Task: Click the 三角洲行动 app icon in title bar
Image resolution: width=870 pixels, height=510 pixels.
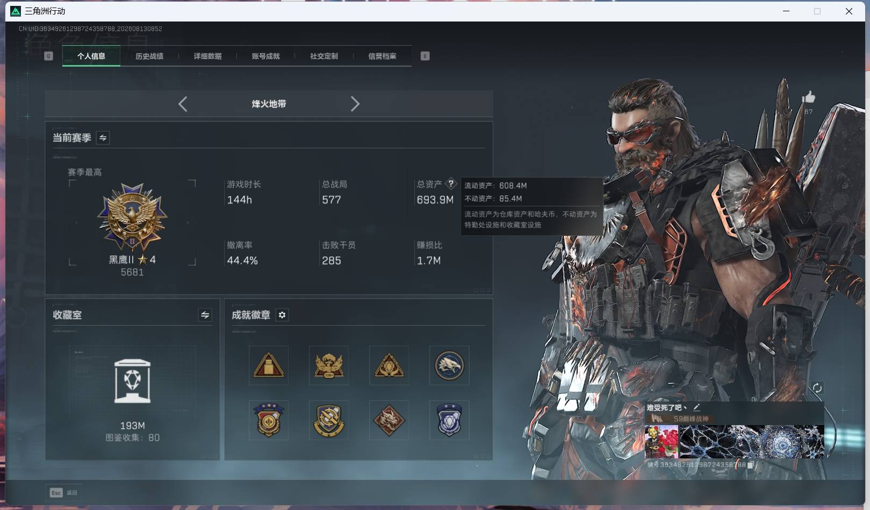Action: pyautogui.click(x=16, y=11)
